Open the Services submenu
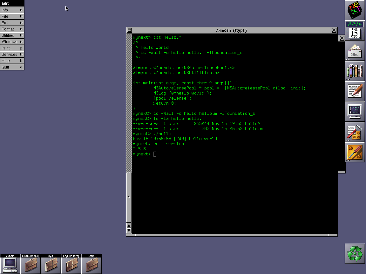This screenshot has height=274, width=366. pyautogui.click(x=12, y=55)
